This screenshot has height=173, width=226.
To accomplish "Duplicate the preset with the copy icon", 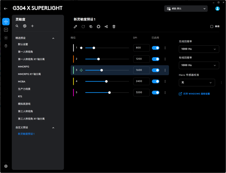I will 91,27.
